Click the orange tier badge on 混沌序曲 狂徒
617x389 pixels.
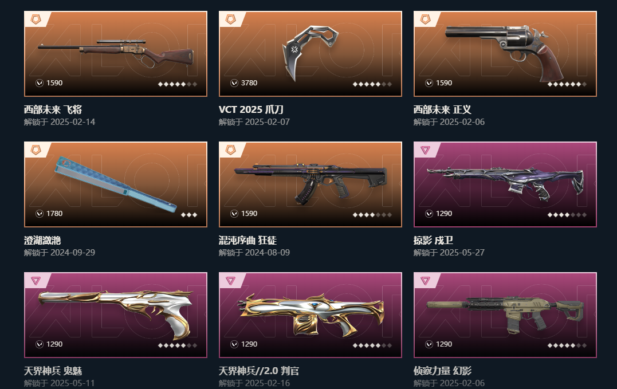coord(231,150)
